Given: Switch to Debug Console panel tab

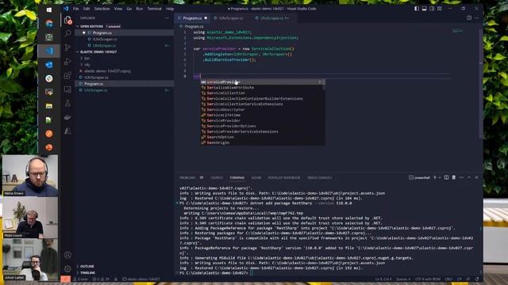Looking at the screenshot, I should click(x=319, y=177).
